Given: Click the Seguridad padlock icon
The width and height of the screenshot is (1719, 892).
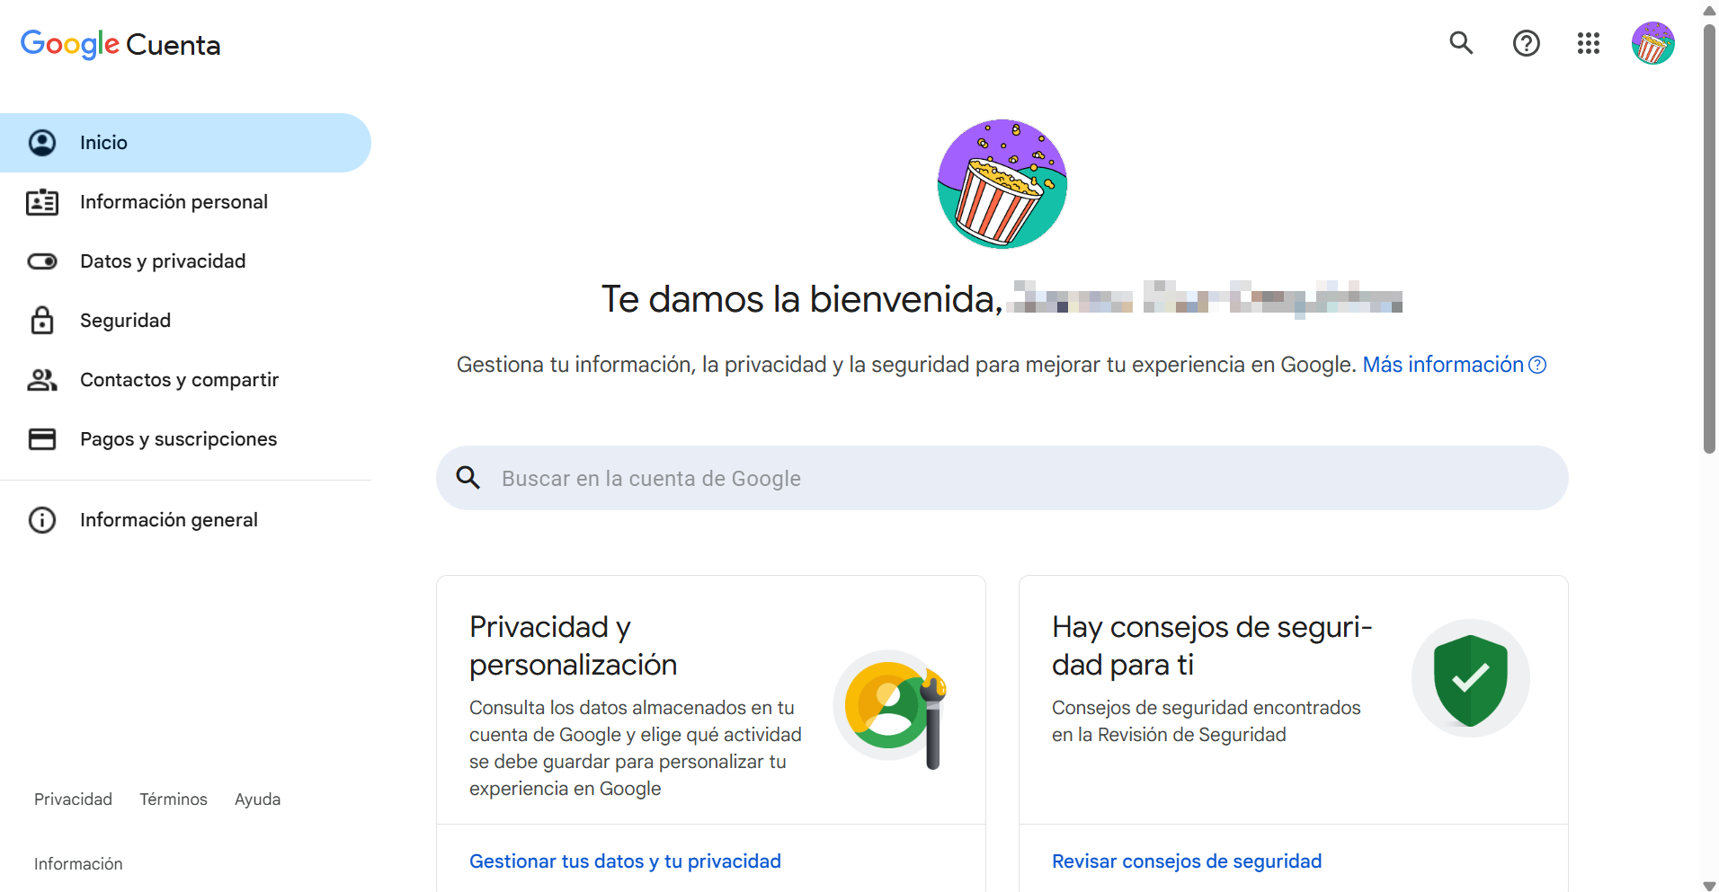Looking at the screenshot, I should click(42, 321).
